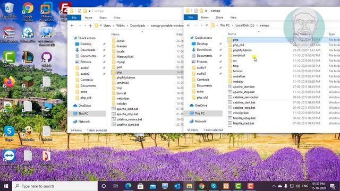
Task: Click Back arrow in right xampp window
Action: (x=189, y=25)
